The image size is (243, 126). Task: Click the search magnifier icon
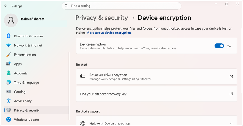coord(66,6)
